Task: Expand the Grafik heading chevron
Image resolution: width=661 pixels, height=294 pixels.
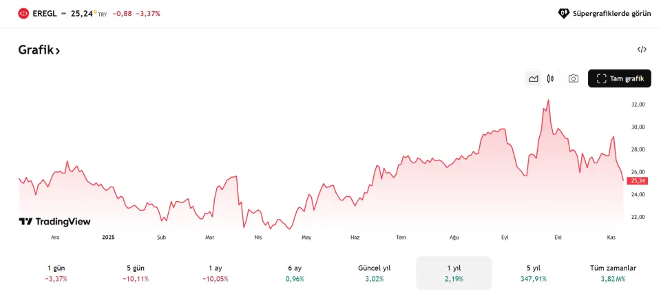Action: coord(58,50)
